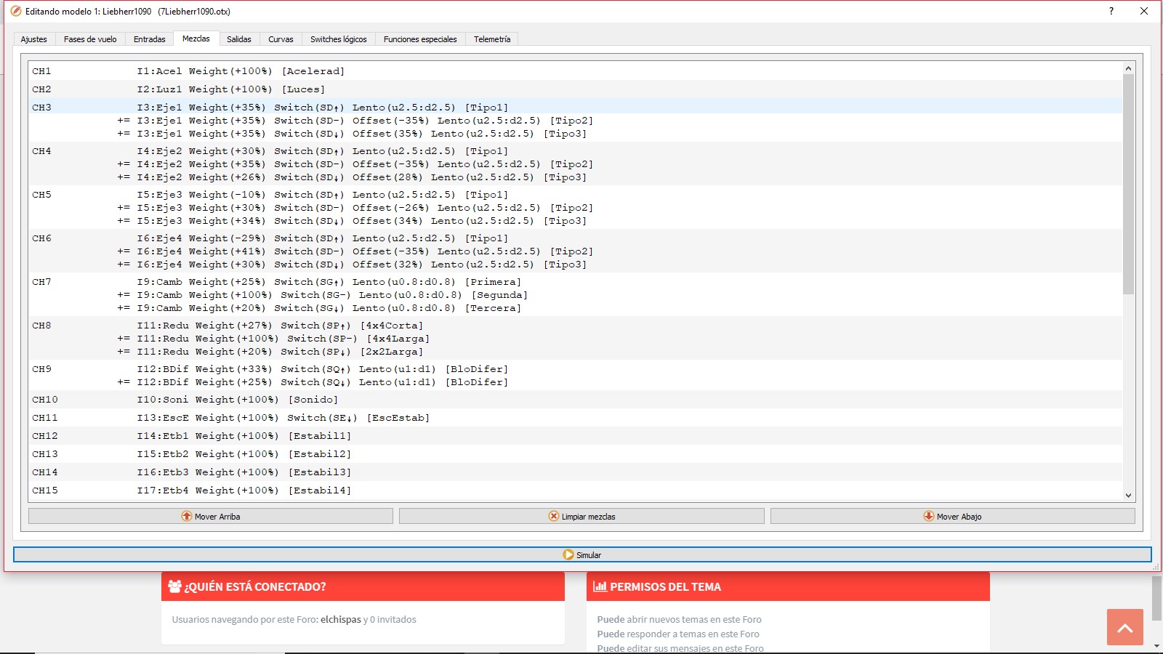Open elchispas user link in forum page
This screenshot has width=1163, height=654.
tap(341, 620)
